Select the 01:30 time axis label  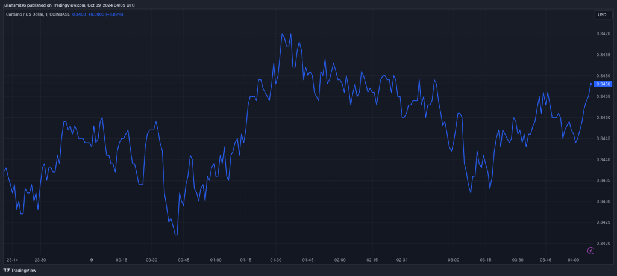(x=276, y=260)
